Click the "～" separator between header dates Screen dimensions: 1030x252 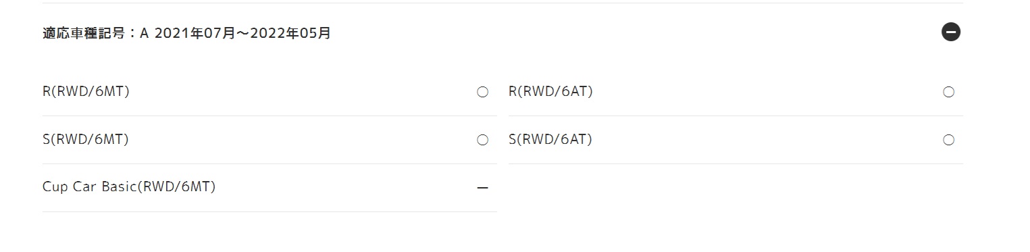(x=242, y=33)
